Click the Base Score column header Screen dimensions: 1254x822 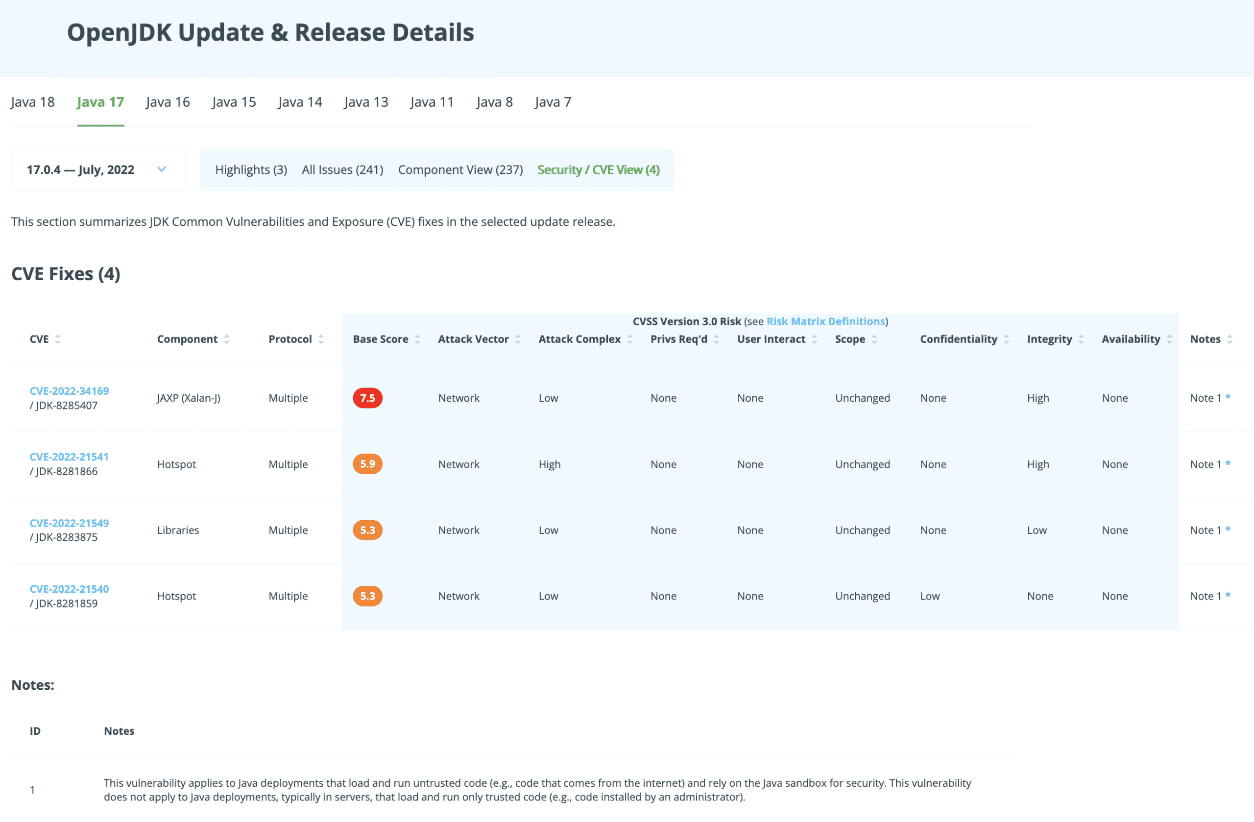(381, 339)
